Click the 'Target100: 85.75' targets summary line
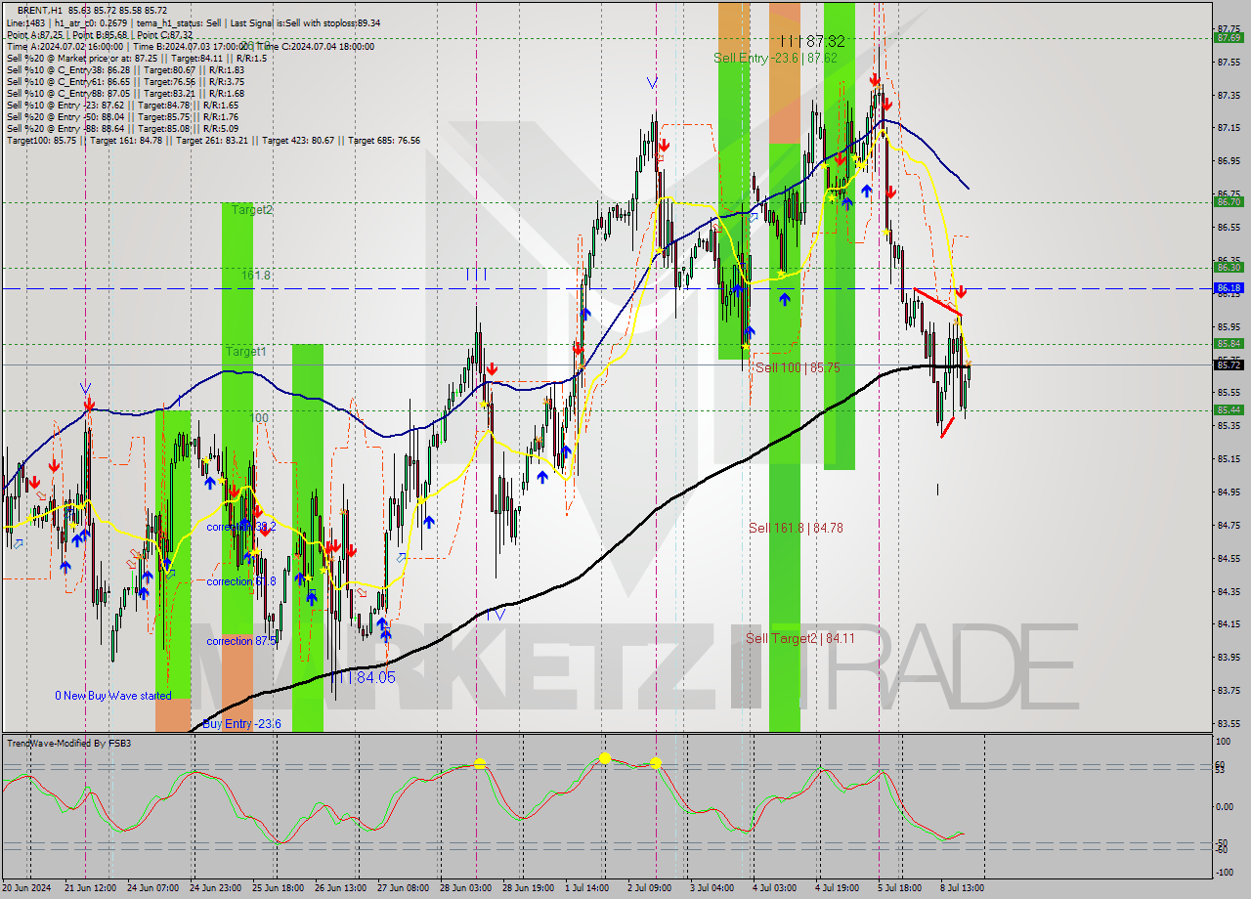 click(x=213, y=140)
